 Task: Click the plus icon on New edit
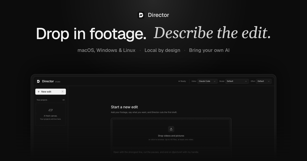coord(39,92)
